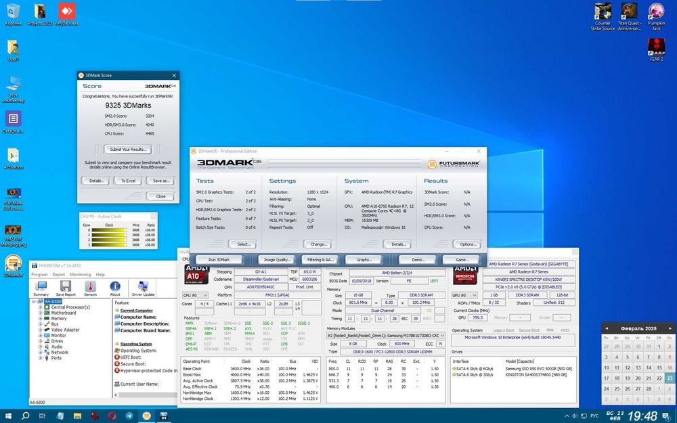Open the memory module selector dropdown

tap(386, 336)
